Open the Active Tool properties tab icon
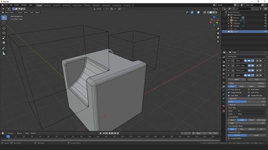268x150 pixels. click(224, 57)
